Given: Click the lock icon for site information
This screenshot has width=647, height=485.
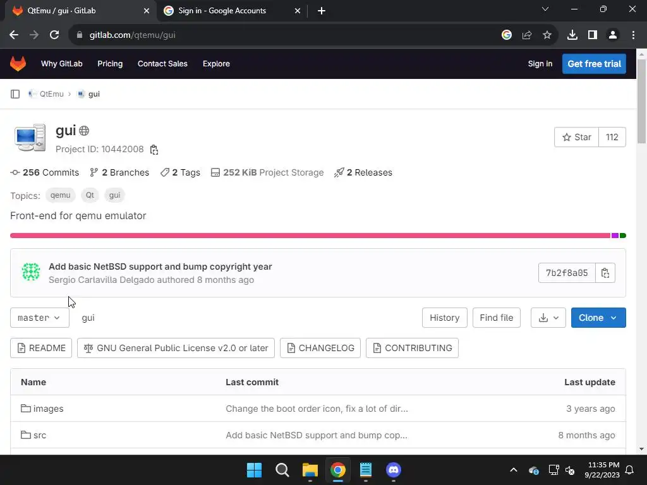Looking at the screenshot, I should point(80,35).
